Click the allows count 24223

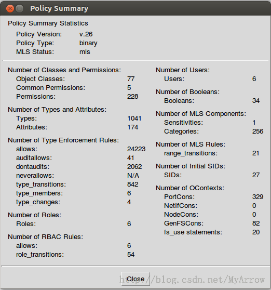point(137,149)
